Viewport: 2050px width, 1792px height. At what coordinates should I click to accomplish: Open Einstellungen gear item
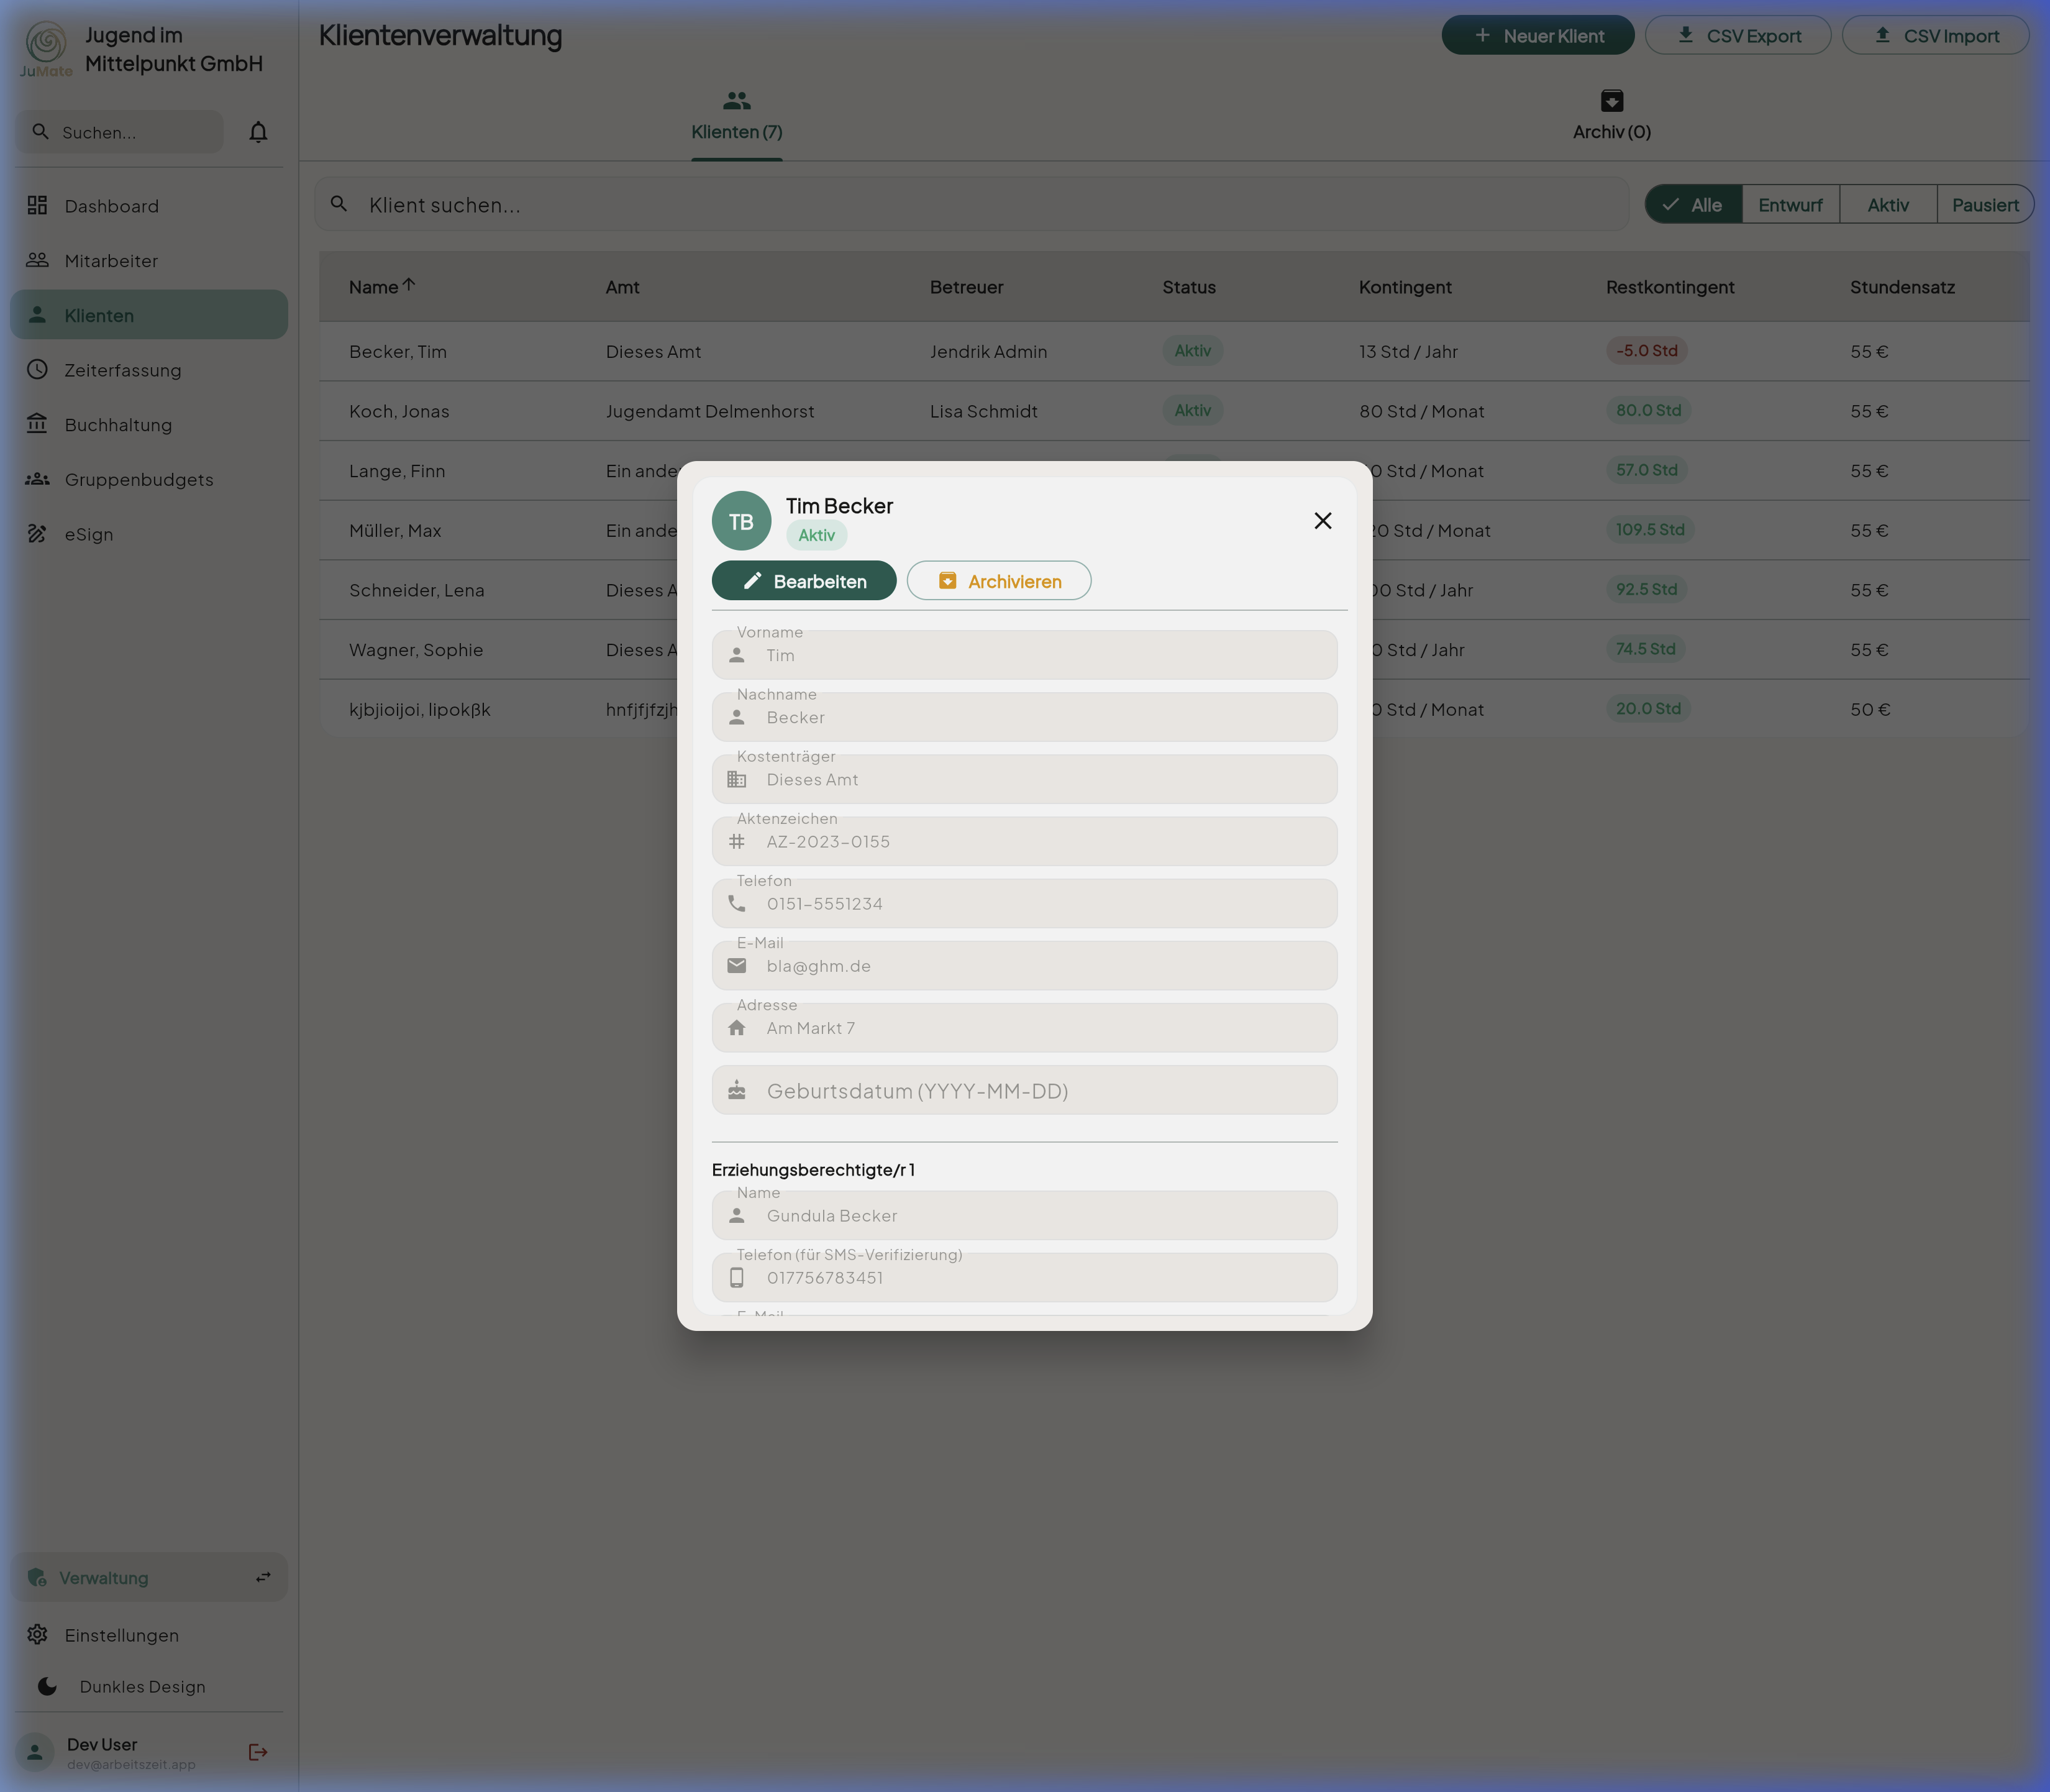point(121,1634)
